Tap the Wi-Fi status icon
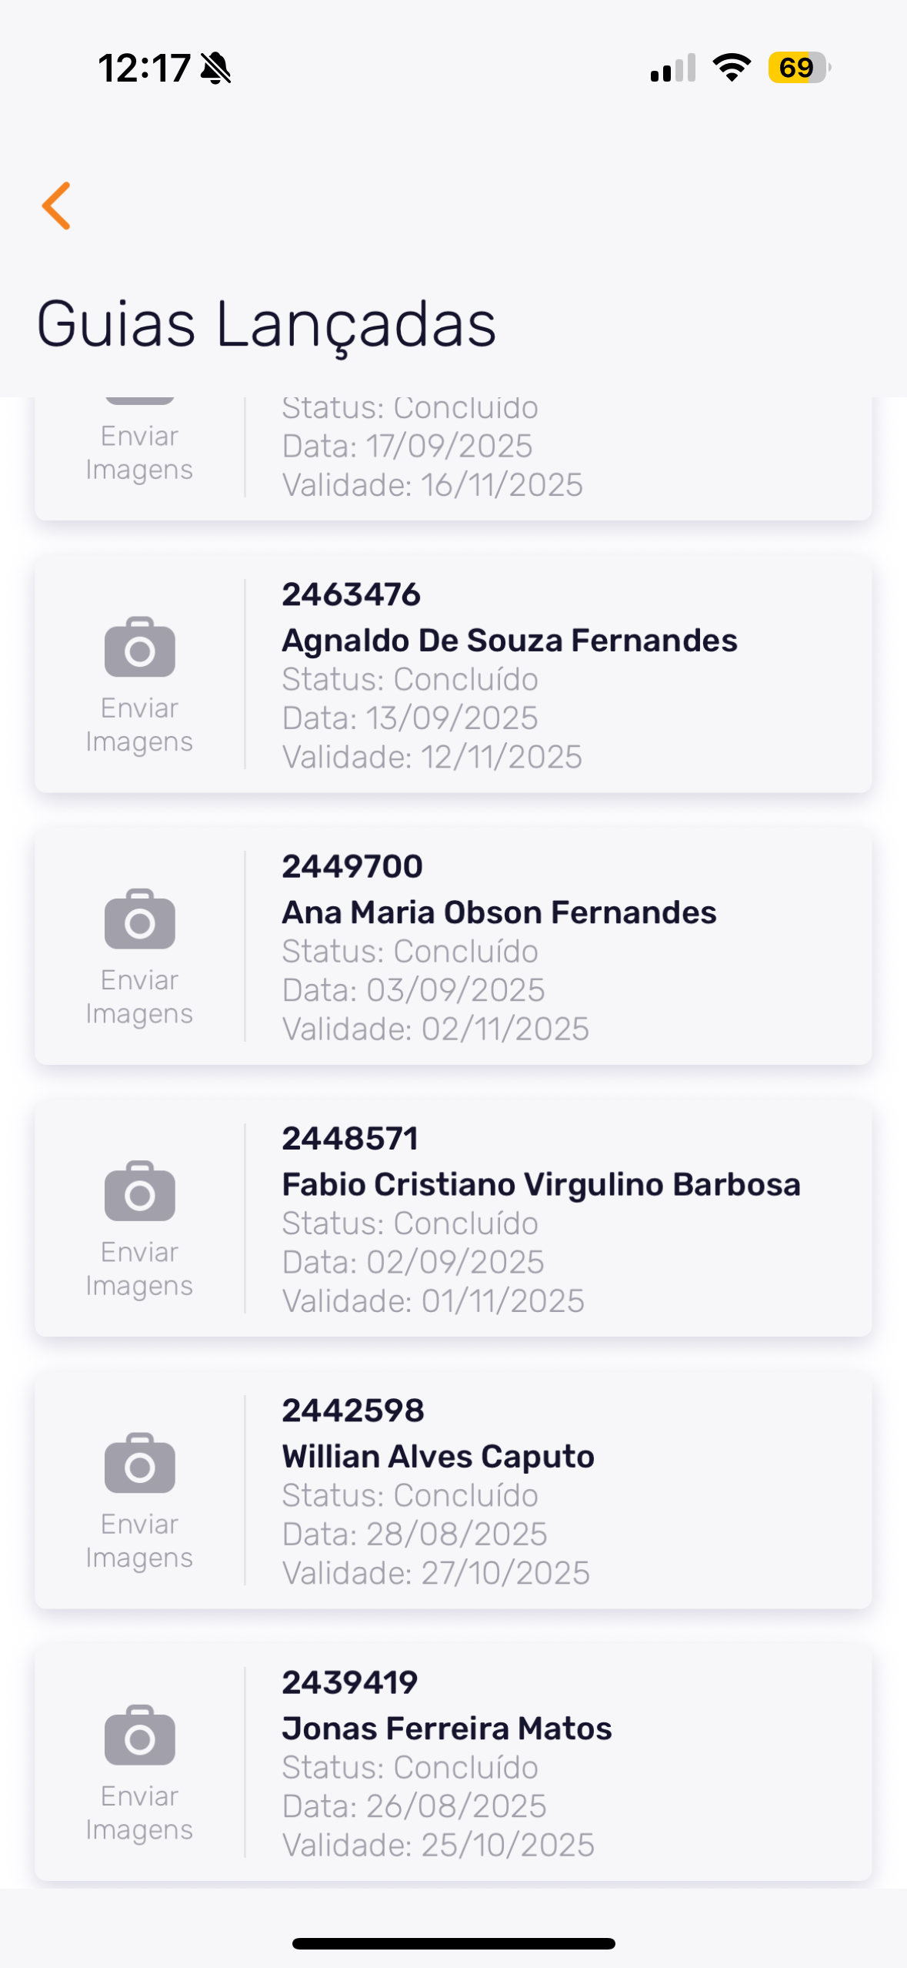907x1968 pixels. point(732,68)
